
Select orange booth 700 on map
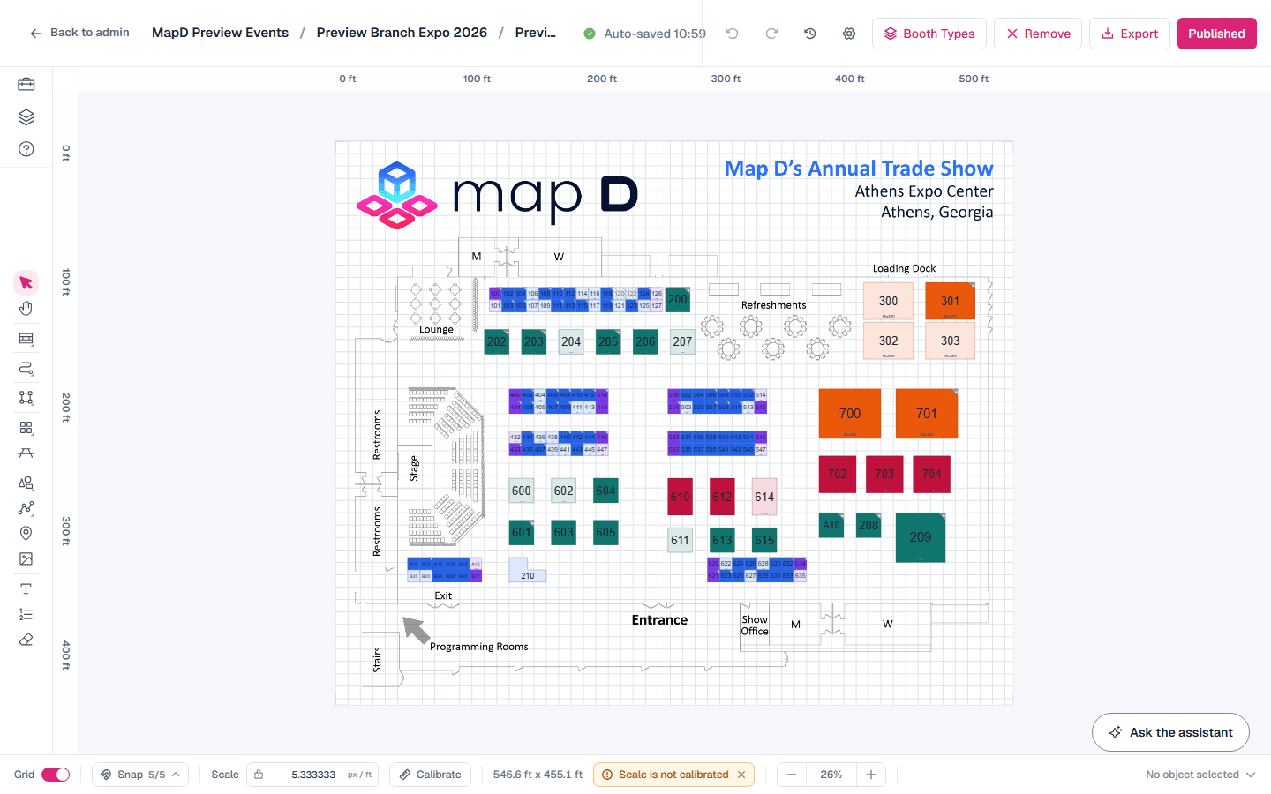point(850,413)
